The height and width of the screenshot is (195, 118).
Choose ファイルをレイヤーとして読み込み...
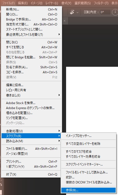click(88, 172)
